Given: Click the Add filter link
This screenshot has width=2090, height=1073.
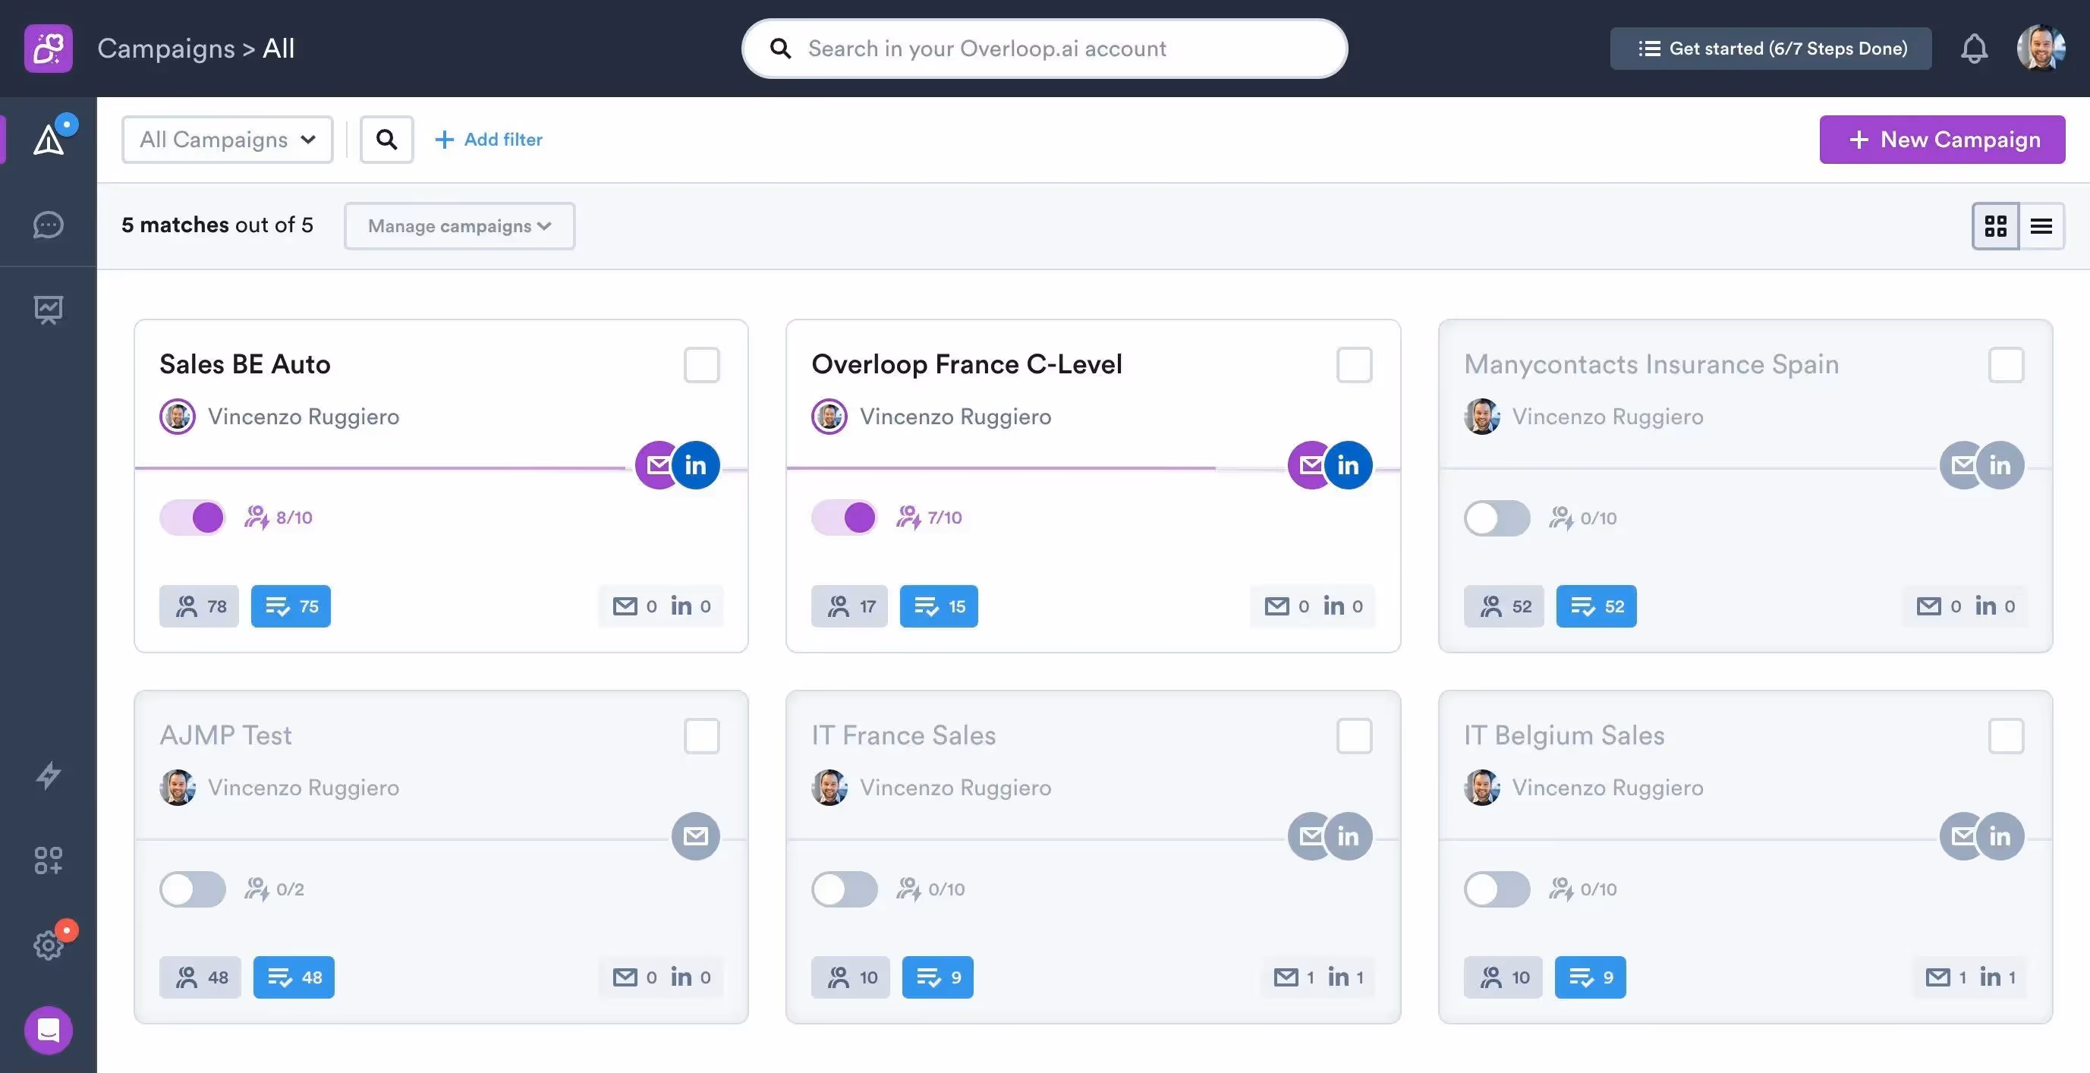Looking at the screenshot, I should pos(489,140).
